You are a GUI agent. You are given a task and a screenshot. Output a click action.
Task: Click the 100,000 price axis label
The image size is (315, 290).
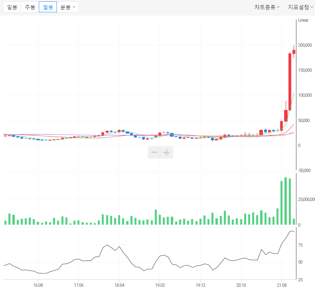(x=305, y=95)
